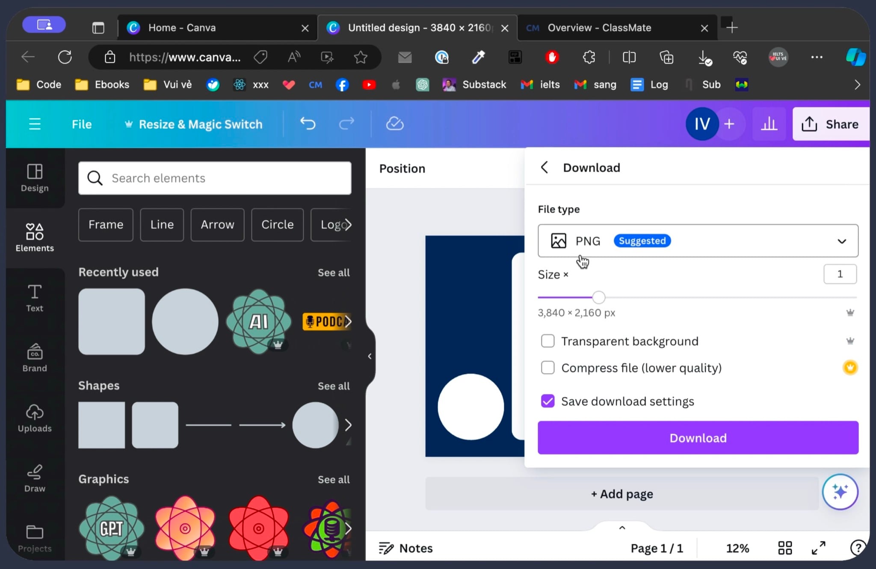The image size is (876, 569).
Task: Show more bookmarks chevron
Action: pyautogui.click(x=857, y=85)
